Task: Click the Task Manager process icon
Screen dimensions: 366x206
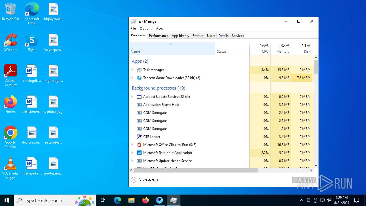Action: click(139, 70)
